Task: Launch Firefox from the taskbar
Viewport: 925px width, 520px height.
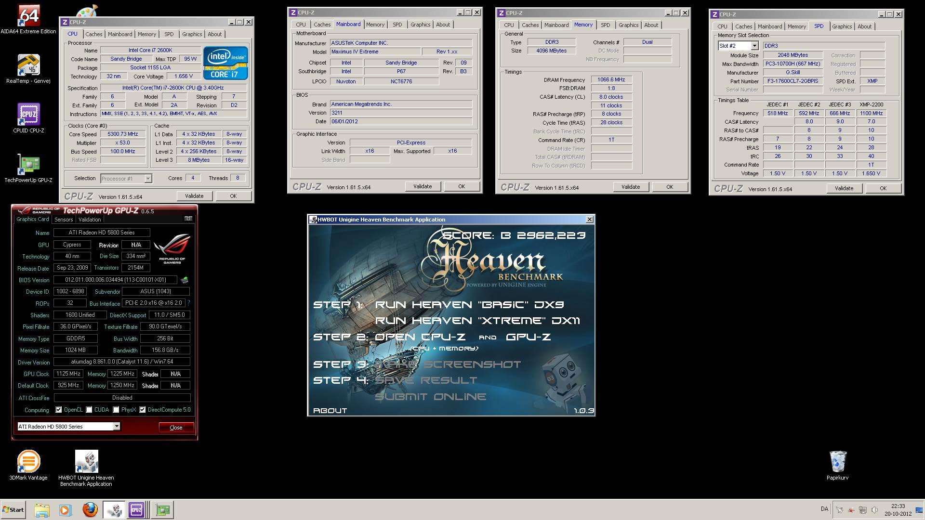Action: (x=90, y=510)
